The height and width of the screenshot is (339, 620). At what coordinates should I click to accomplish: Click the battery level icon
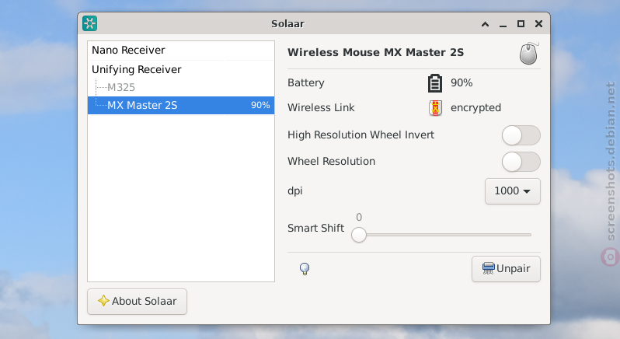point(435,83)
